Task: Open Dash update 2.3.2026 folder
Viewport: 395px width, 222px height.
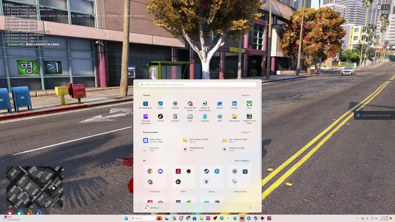Action: click(235, 141)
